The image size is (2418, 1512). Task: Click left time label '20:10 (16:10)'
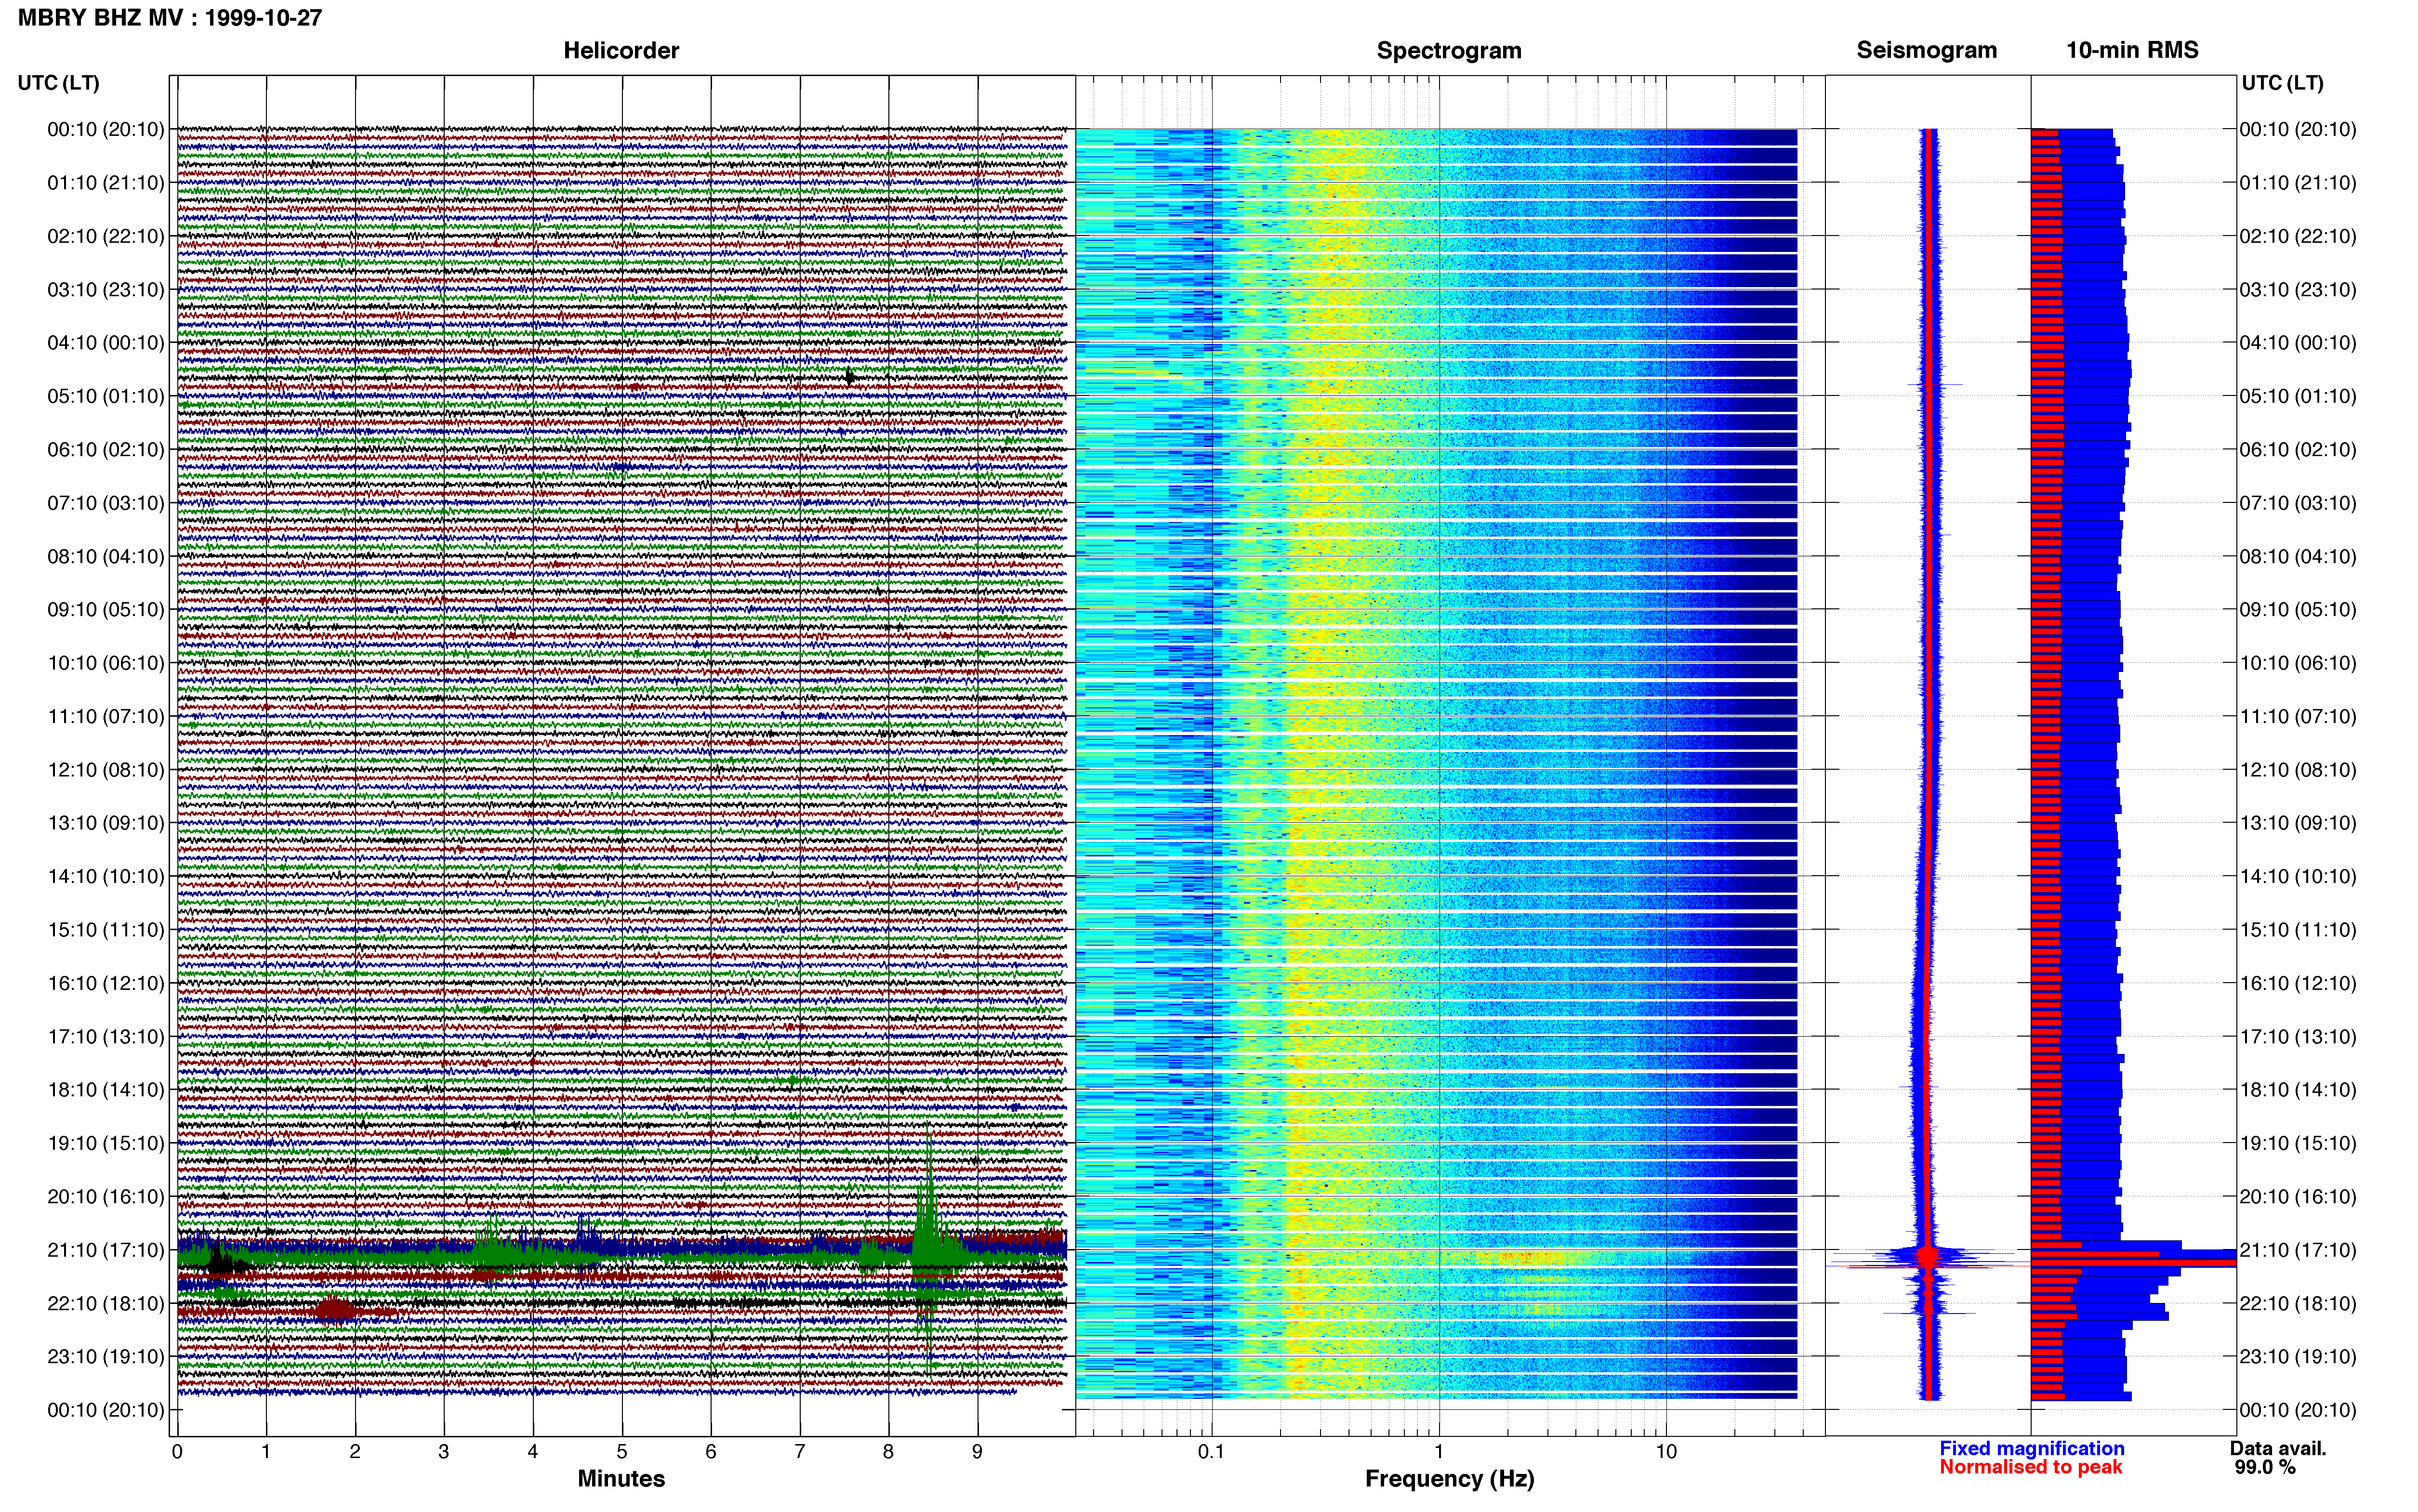pos(106,1196)
